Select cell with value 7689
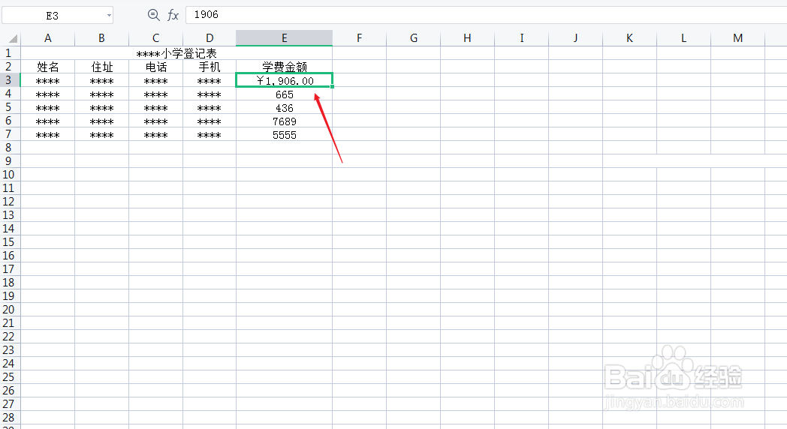787x429 pixels. 284,121
